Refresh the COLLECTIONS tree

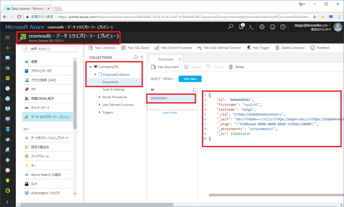tap(136, 57)
